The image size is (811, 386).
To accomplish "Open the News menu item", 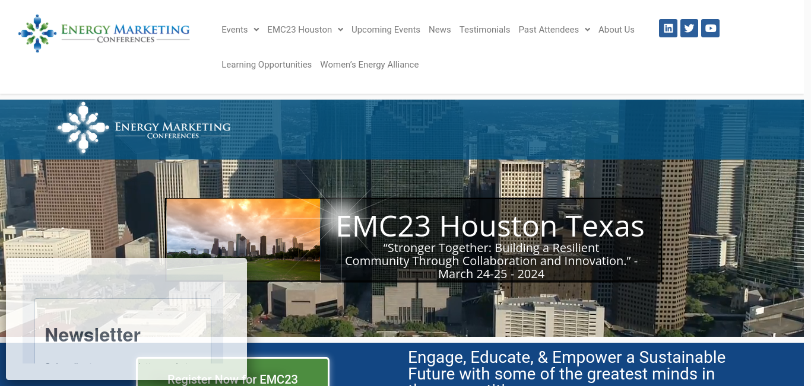I will (x=440, y=30).
